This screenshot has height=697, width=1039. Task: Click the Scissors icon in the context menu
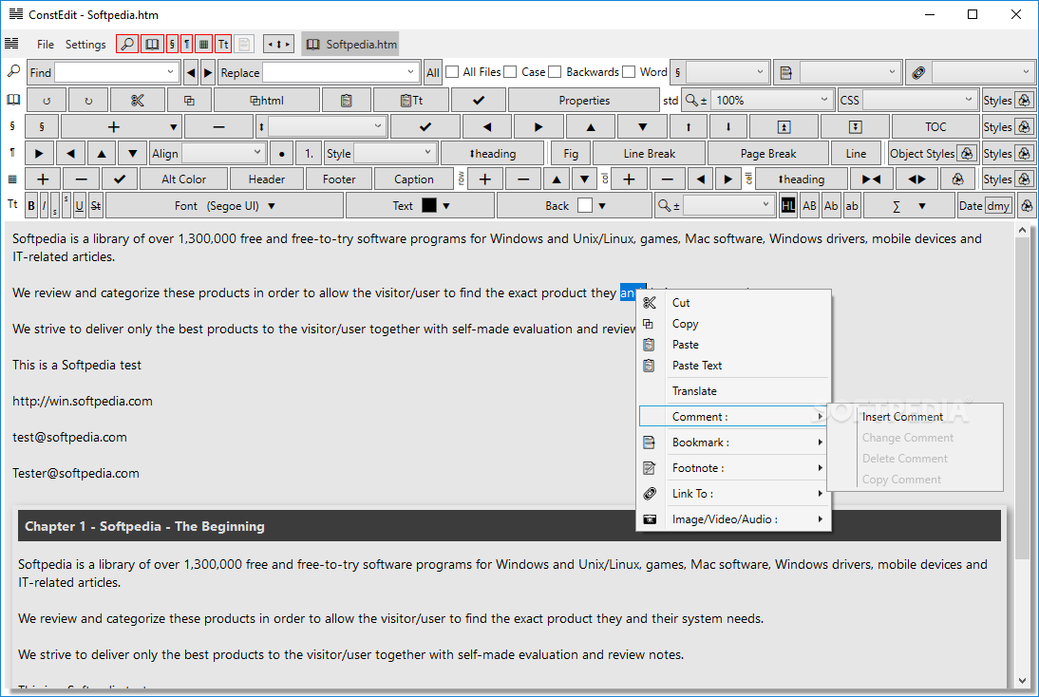[x=650, y=303]
